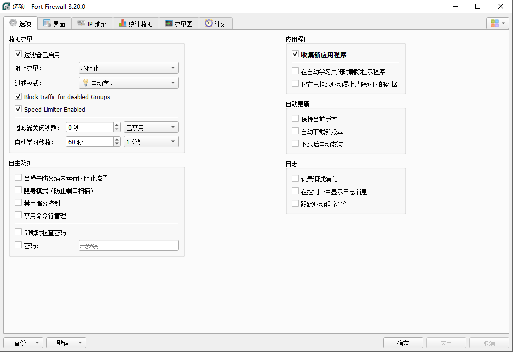Click the 日志 section heading

(292, 164)
